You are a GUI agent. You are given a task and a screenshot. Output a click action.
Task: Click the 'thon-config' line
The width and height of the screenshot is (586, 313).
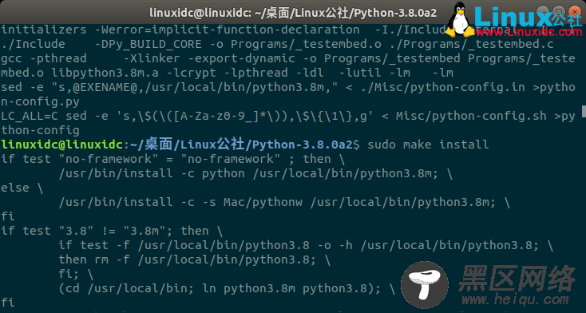(x=40, y=130)
